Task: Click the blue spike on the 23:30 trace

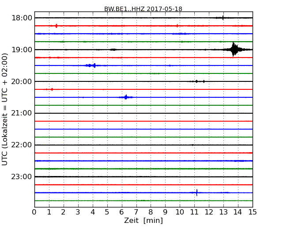Action: click(197, 192)
